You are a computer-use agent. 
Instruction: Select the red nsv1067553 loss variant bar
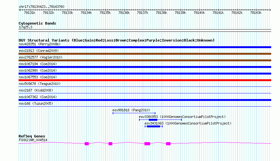click(145, 80)
